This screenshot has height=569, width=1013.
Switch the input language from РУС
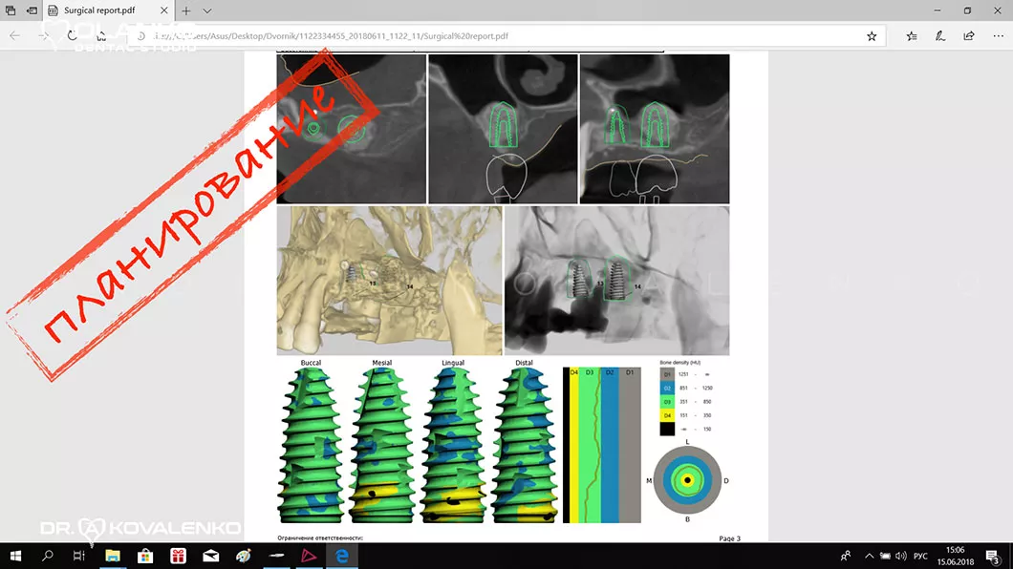click(x=921, y=555)
